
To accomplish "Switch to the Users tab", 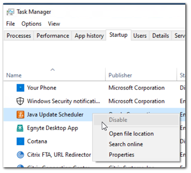I will pyautogui.click(x=140, y=36).
